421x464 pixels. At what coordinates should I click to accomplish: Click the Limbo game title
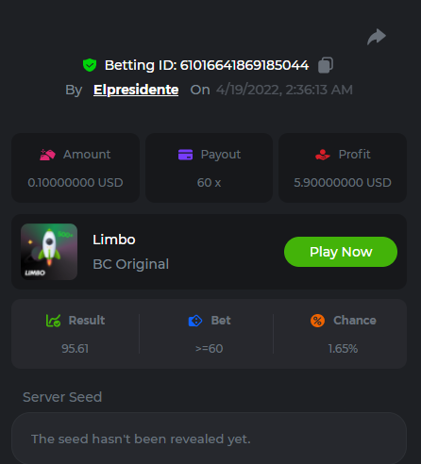point(114,240)
